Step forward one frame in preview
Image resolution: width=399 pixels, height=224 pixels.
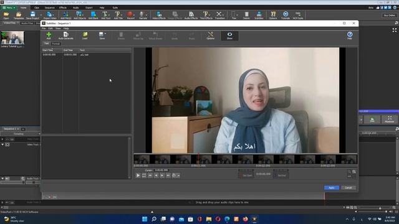click(x=162, y=175)
